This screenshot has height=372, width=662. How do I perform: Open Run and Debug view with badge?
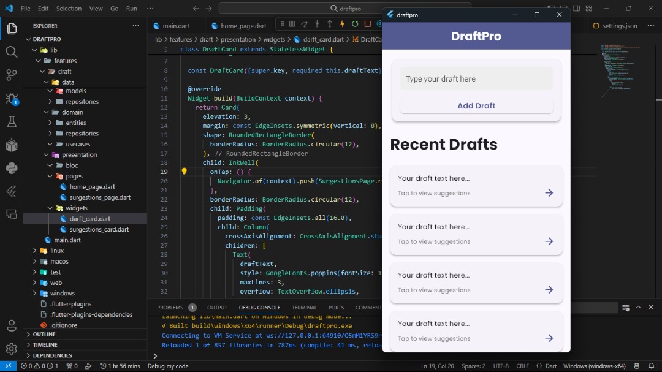tap(12, 99)
